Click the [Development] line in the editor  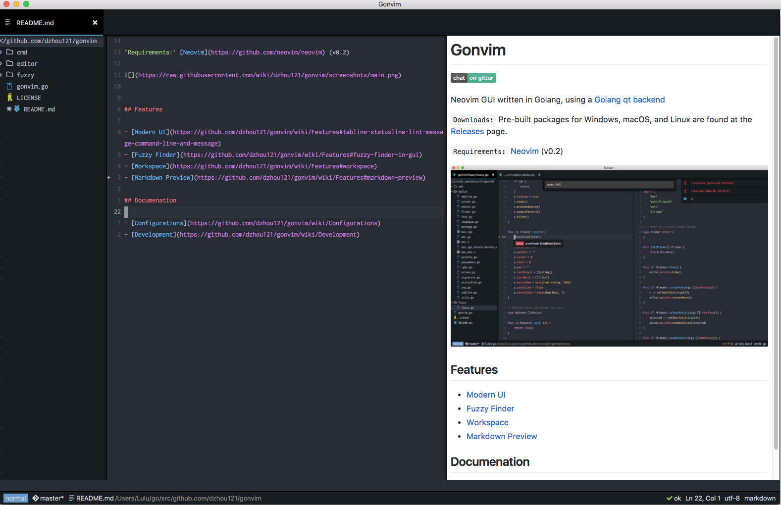[x=242, y=234]
